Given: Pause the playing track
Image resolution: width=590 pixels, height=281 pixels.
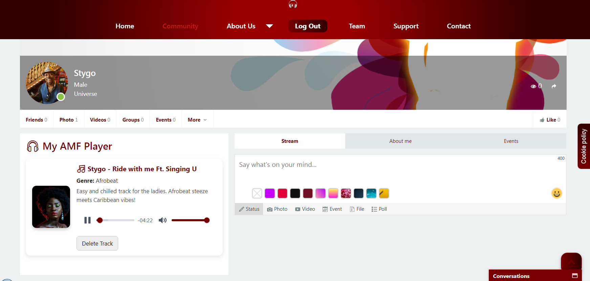Looking at the screenshot, I should pyautogui.click(x=87, y=220).
